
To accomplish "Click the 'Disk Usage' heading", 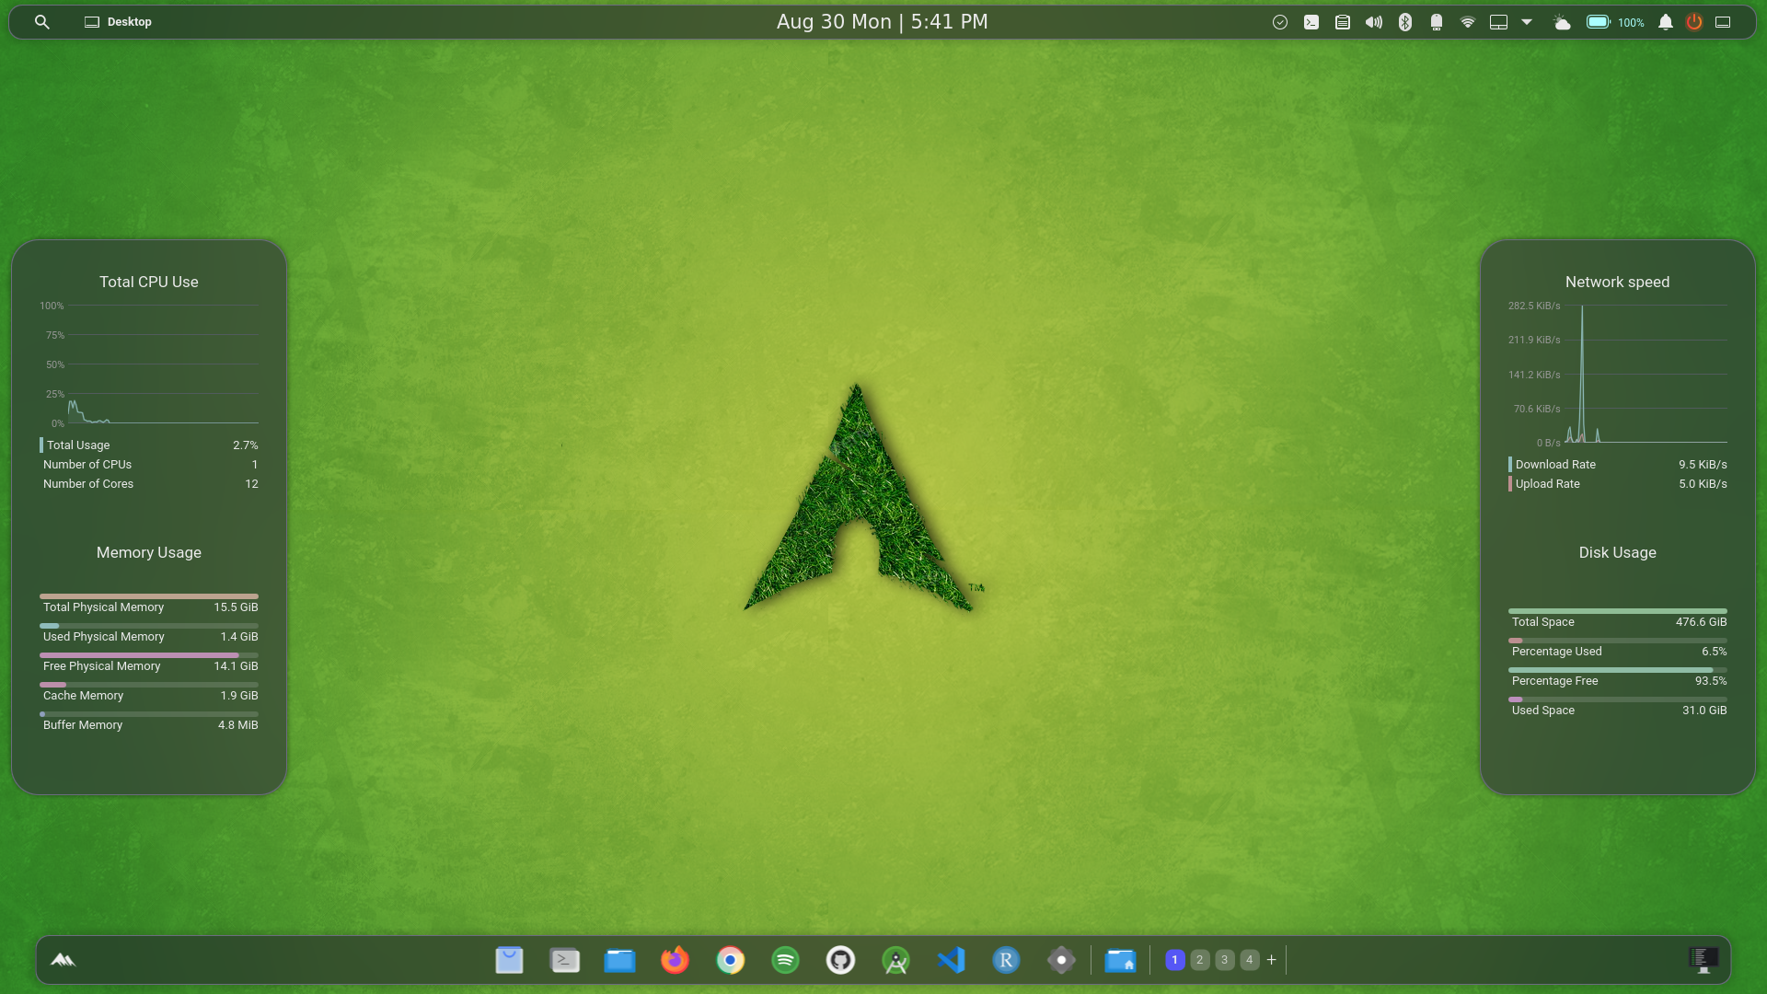I will point(1618,552).
